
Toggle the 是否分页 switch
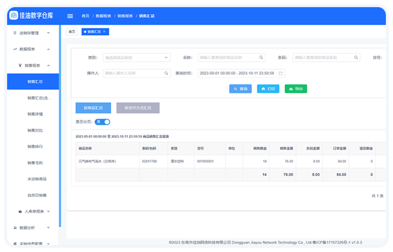pyautogui.click(x=103, y=121)
